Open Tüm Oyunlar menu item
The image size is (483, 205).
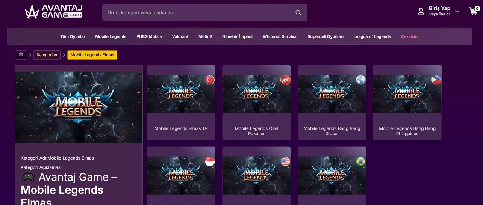(x=73, y=36)
